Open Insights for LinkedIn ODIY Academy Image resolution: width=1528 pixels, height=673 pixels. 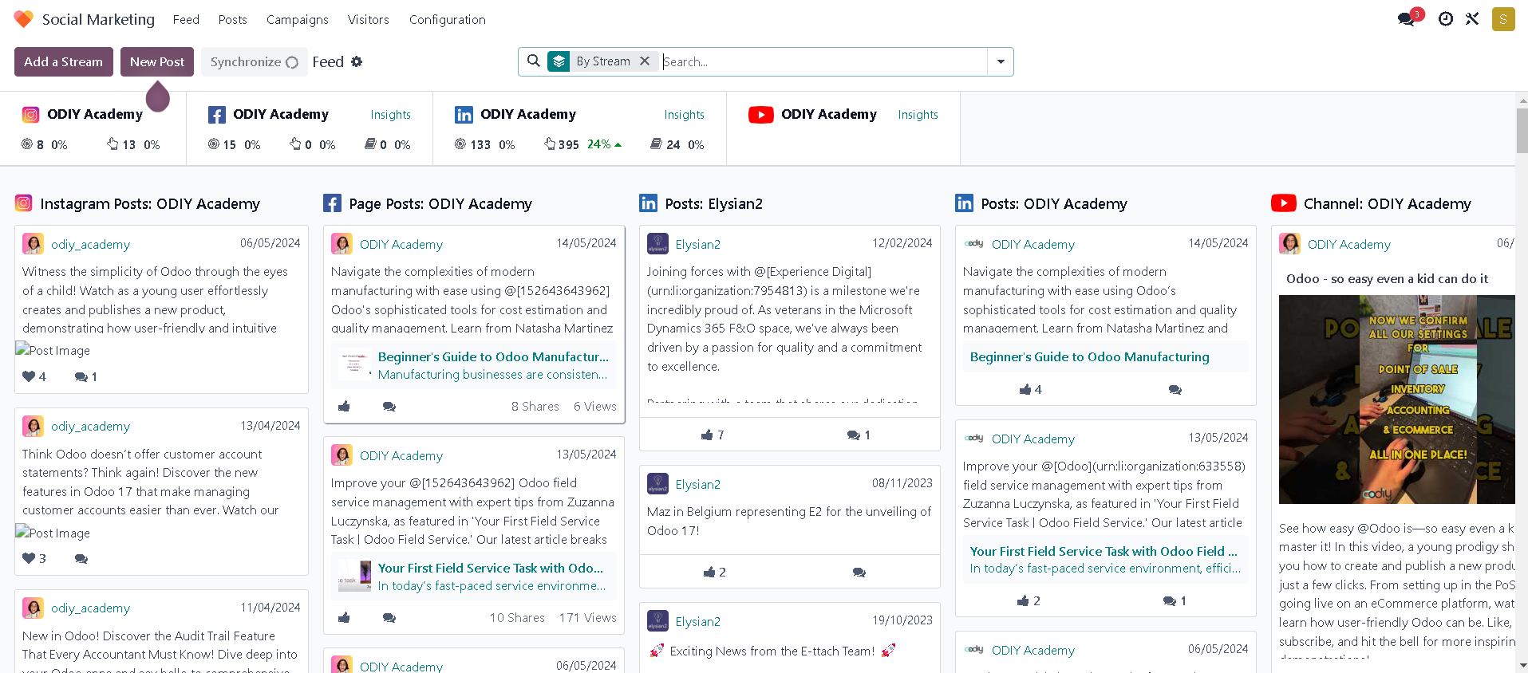click(x=684, y=115)
